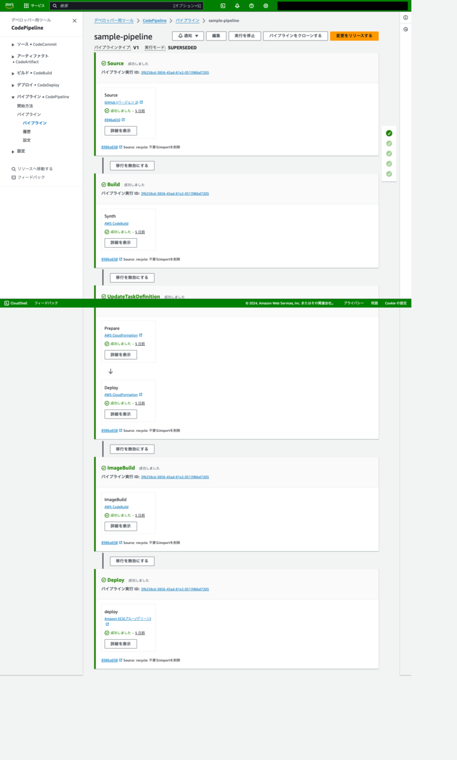Click the orange 変更をリリースする button
Screen dimensions: 457x760
354,36
